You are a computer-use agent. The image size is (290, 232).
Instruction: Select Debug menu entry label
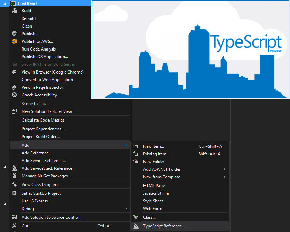coord(28,209)
